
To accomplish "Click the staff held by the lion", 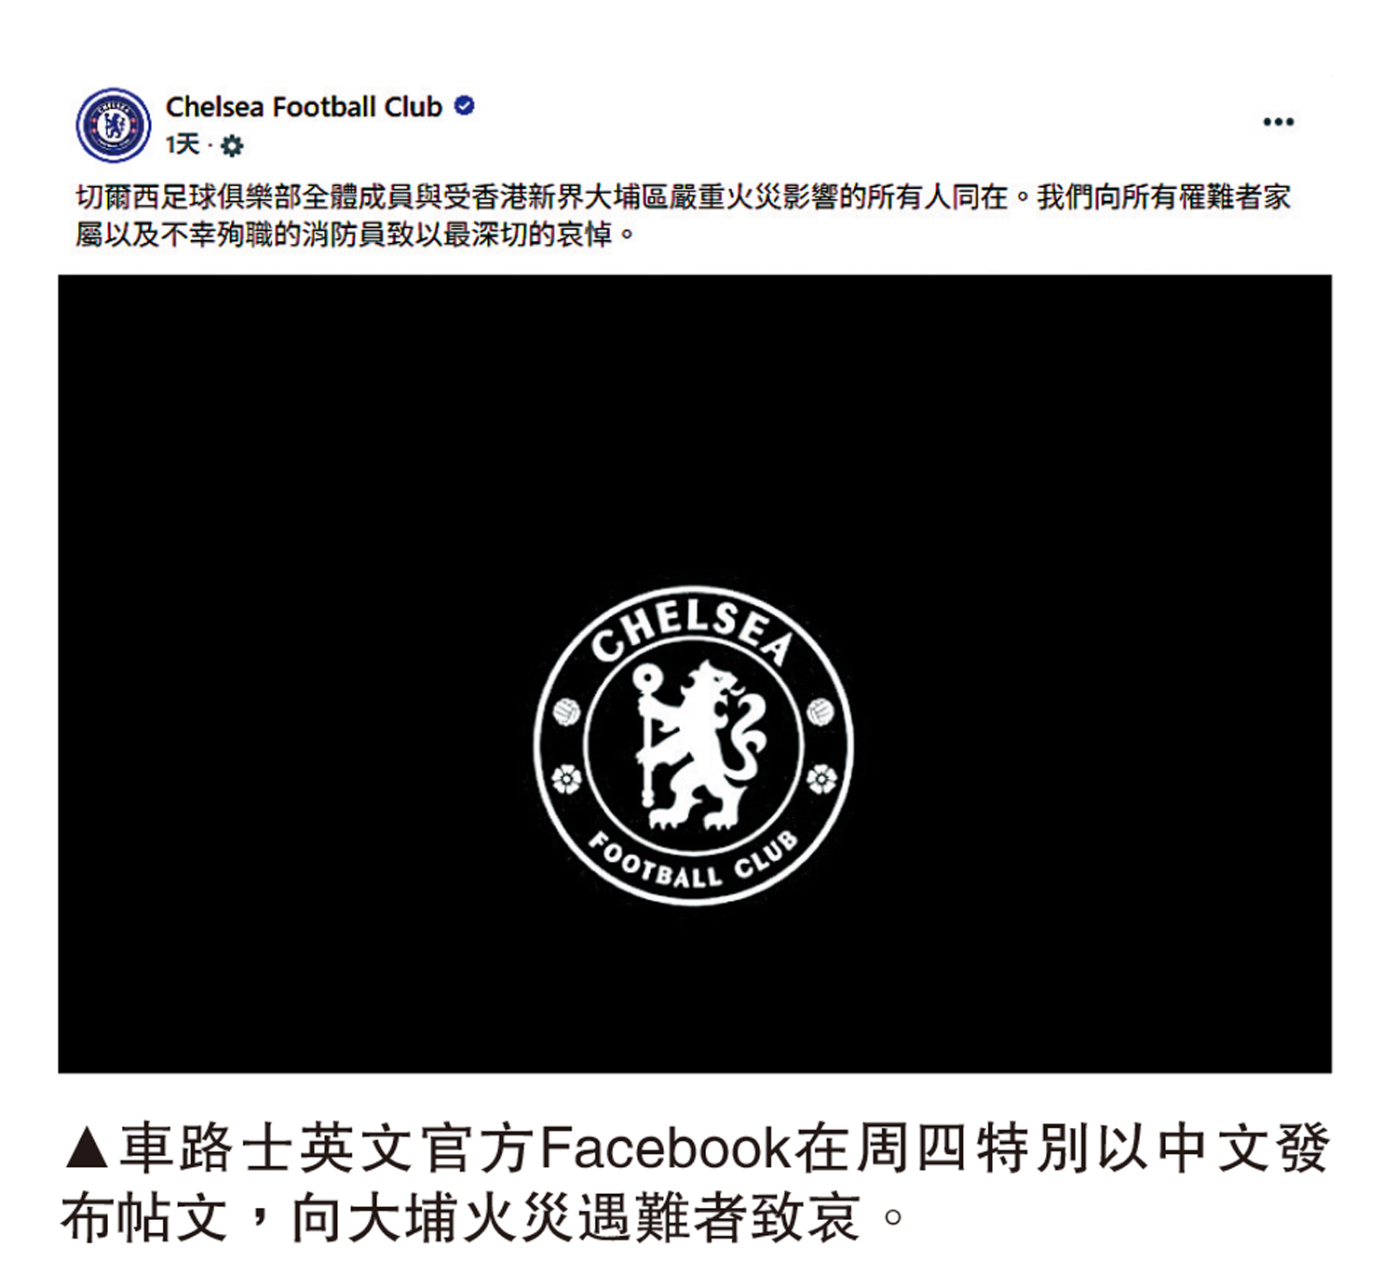I will click(644, 735).
